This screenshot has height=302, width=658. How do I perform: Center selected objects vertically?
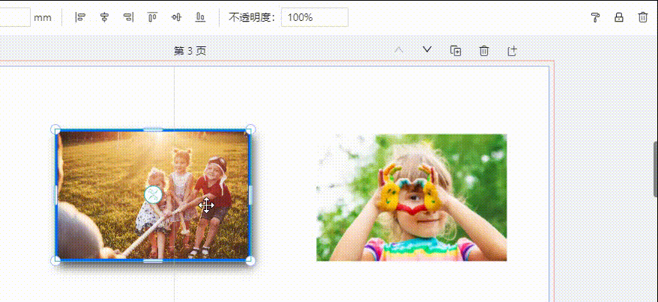pyautogui.click(x=176, y=17)
